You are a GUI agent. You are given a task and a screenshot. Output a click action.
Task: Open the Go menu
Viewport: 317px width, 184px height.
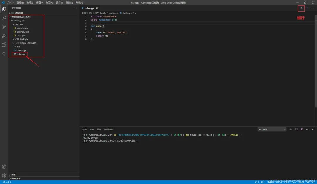click(x=50, y=3)
